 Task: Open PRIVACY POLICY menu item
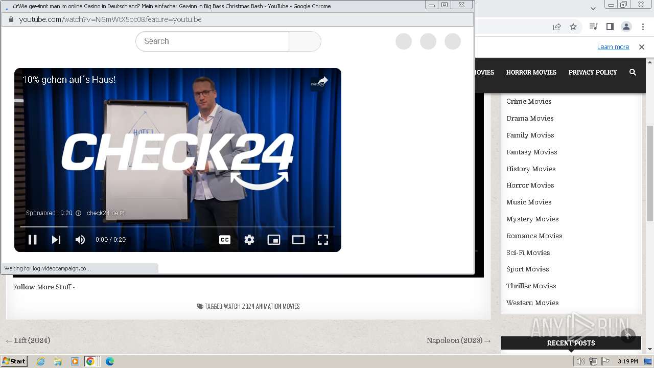(593, 73)
